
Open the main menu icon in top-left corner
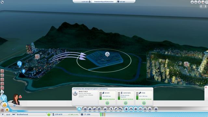2,2
